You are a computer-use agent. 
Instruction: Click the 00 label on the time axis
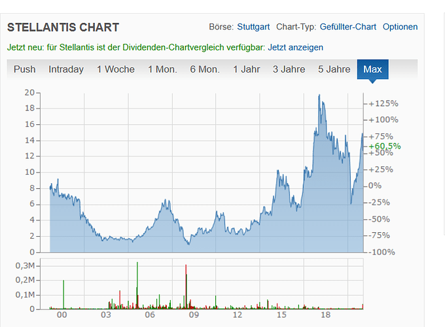tap(62, 315)
